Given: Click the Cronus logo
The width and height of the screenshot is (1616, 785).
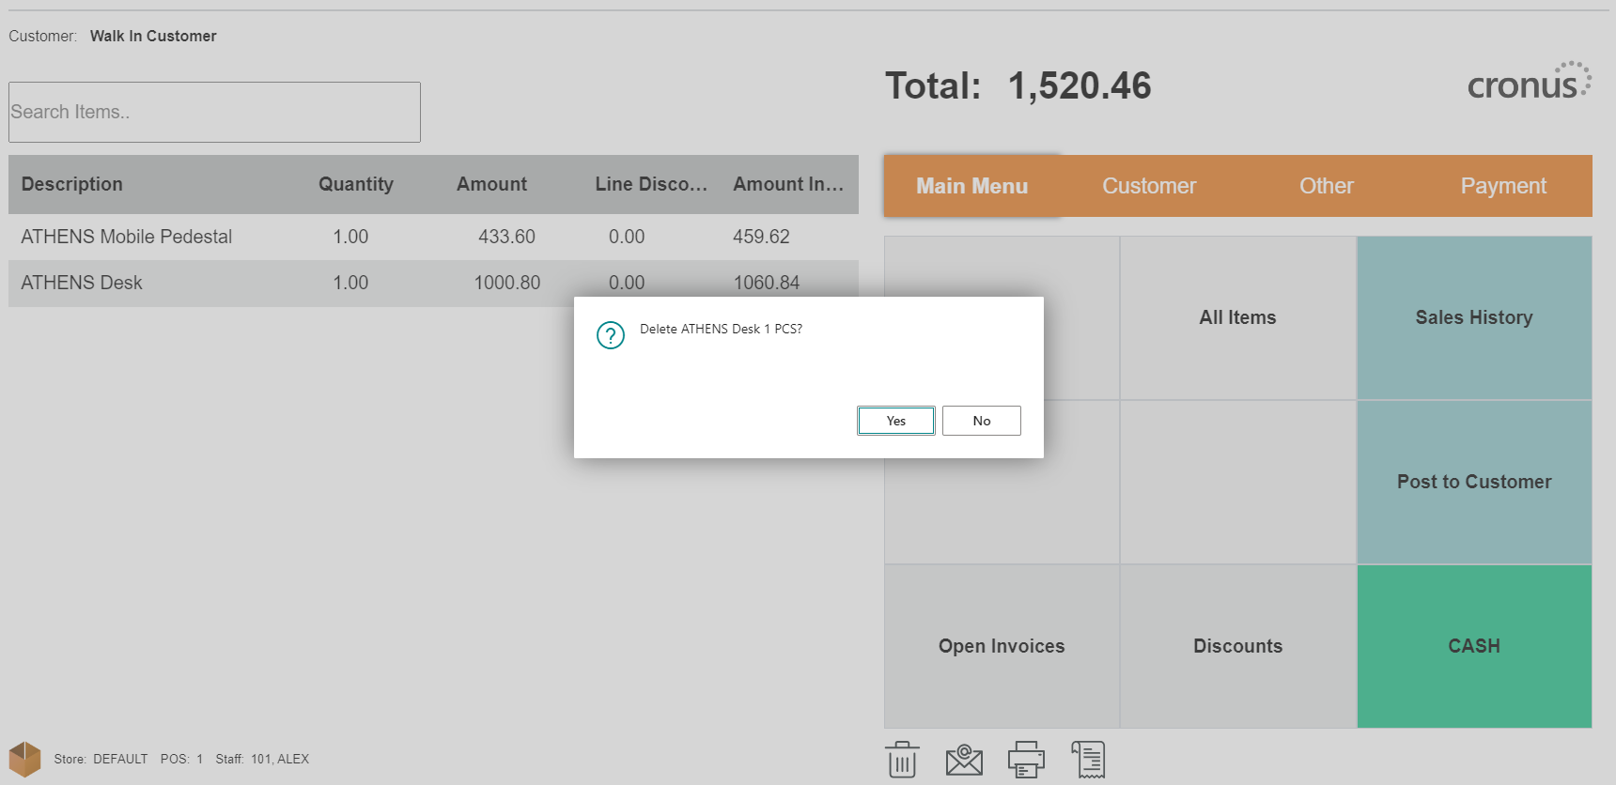Looking at the screenshot, I should pos(1529,83).
